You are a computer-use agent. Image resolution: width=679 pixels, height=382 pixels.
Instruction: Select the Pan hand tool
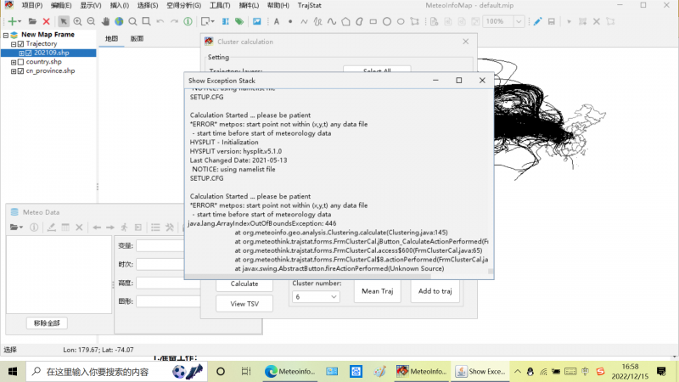105,20
